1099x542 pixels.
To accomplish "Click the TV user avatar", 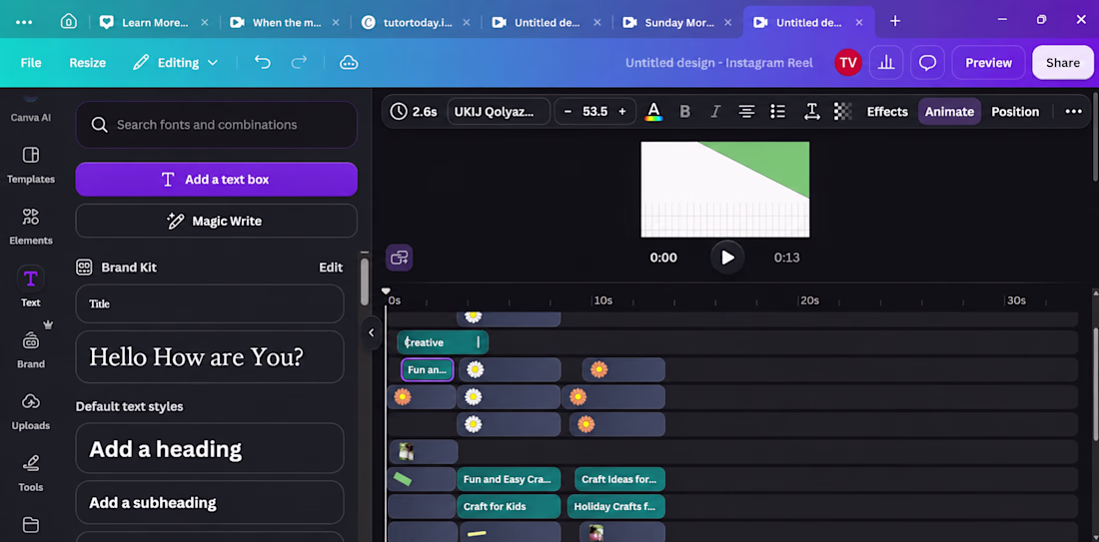I will (x=848, y=62).
